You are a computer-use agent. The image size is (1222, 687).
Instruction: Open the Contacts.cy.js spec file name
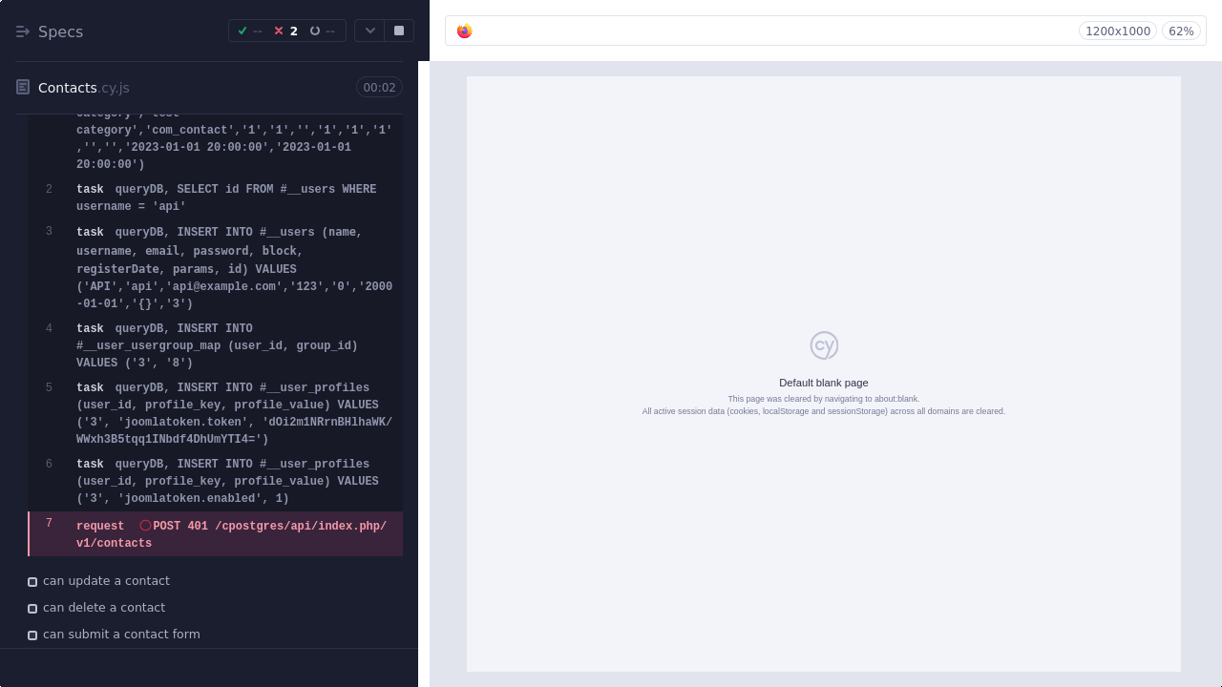tap(84, 88)
